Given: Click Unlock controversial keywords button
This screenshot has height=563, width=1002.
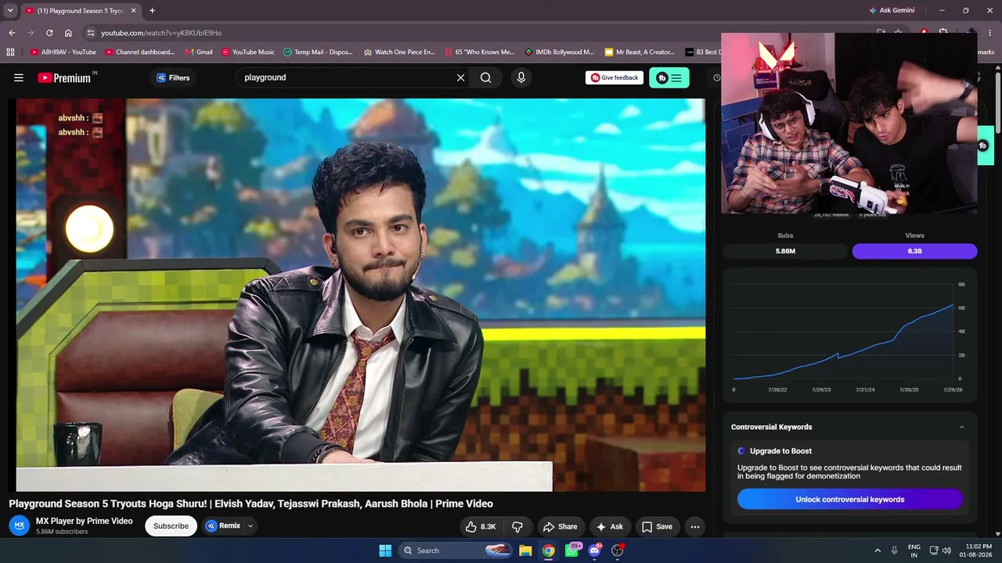Looking at the screenshot, I should pyautogui.click(x=849, y=499).
